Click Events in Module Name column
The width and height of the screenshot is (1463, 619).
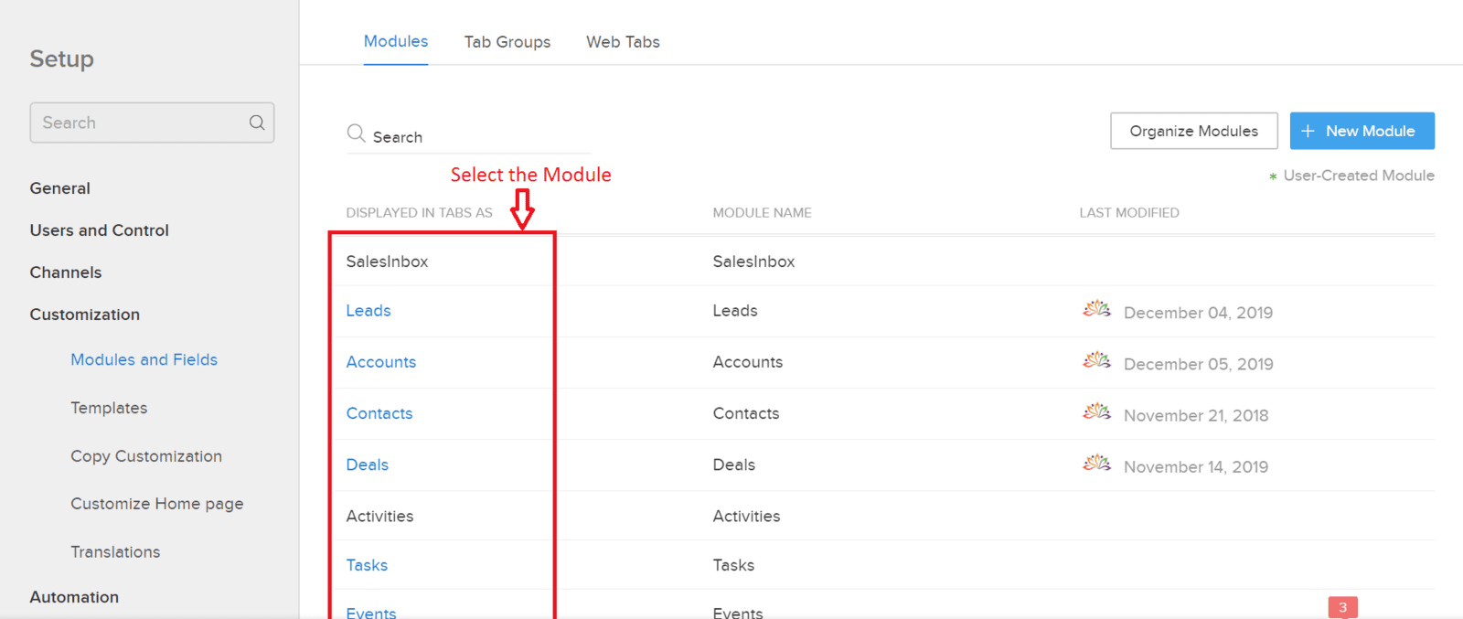737,612
